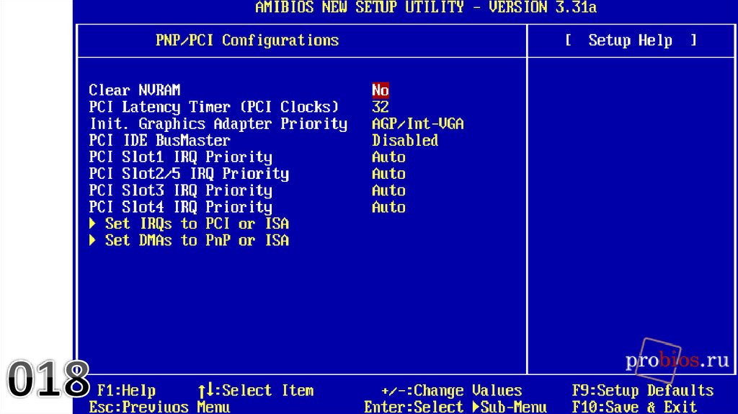Click the Setup Help panel header
Image resolution: width=738 pixels, height=414 pixels.
[631, 40]
